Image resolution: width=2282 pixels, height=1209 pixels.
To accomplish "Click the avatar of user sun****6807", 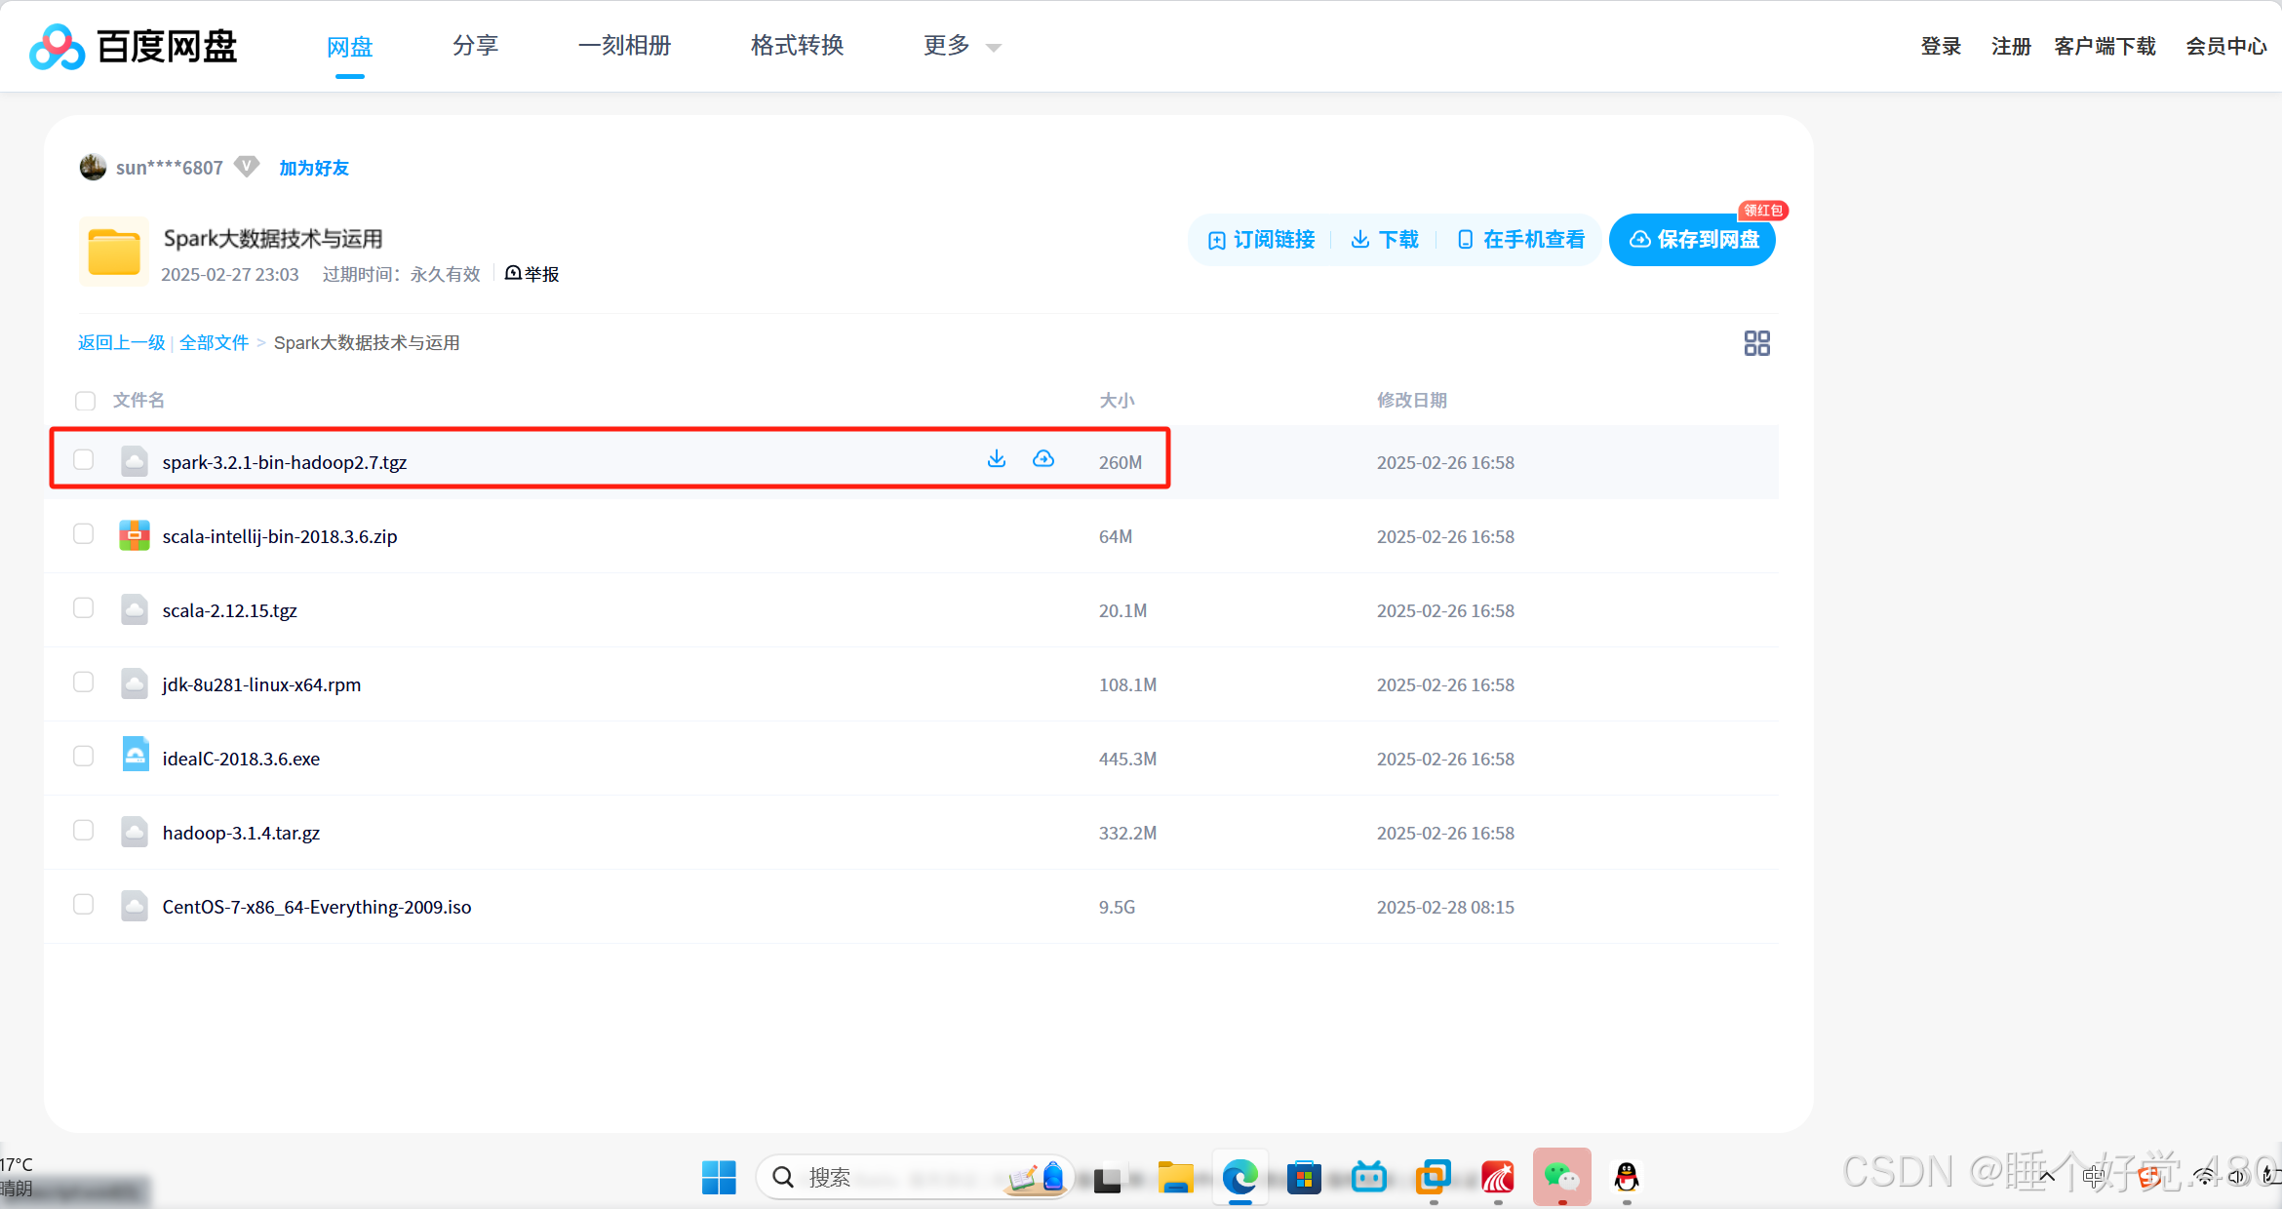I will 92,167.
